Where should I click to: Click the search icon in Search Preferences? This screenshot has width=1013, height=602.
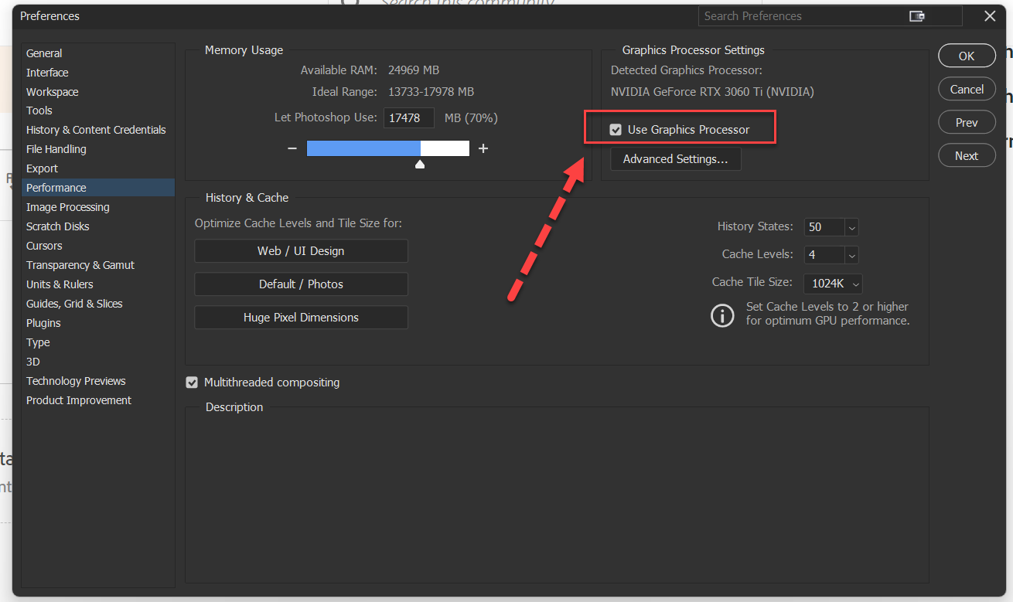[x=917, y=16]
